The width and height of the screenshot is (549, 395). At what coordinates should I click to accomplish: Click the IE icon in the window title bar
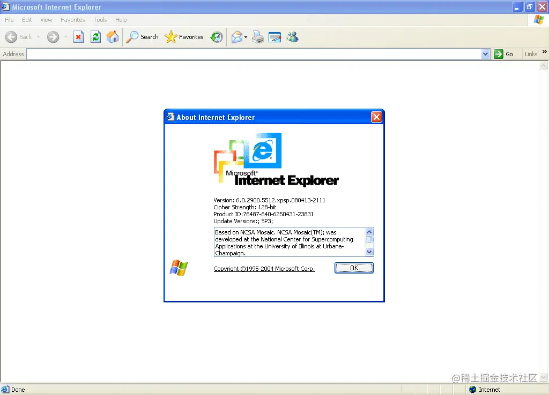(x=5, y=6)
